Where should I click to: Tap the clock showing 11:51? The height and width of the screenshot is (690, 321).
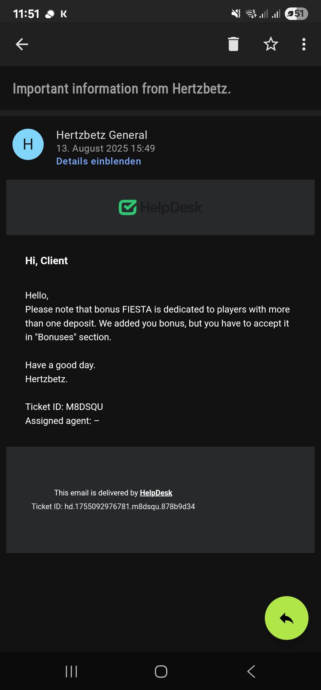click(26, 14)
